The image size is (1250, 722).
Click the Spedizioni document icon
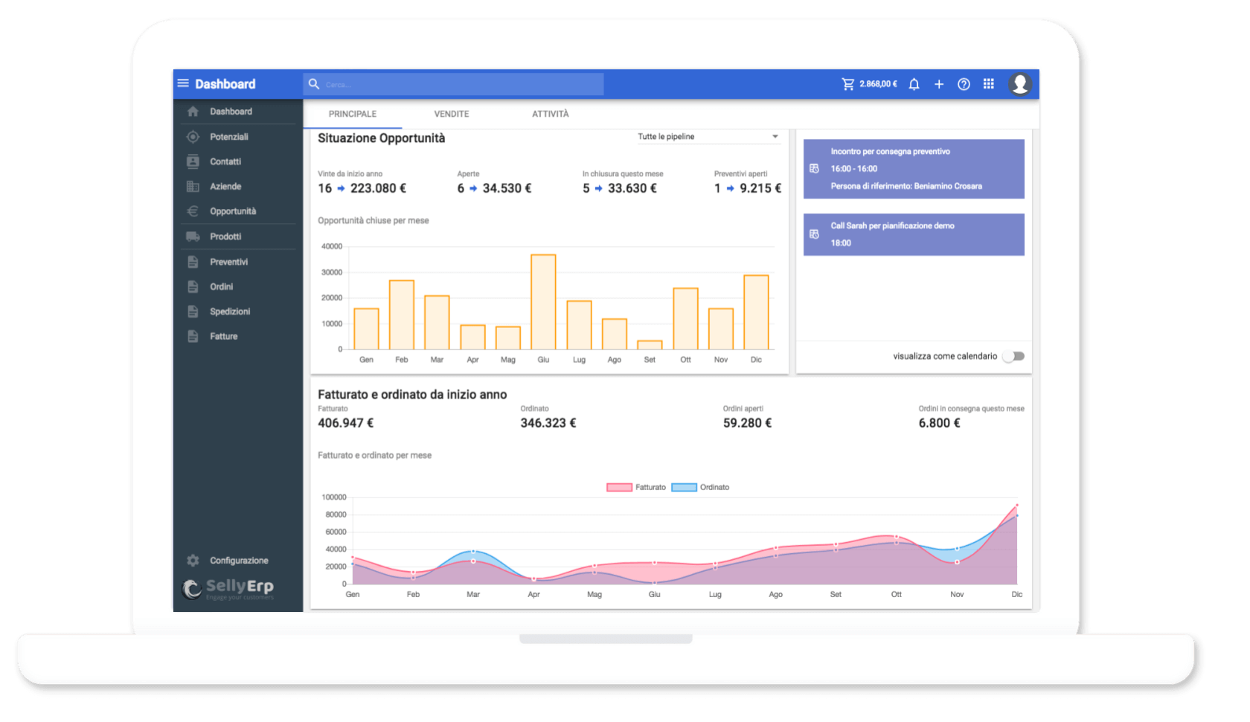[x=193, y=312]
